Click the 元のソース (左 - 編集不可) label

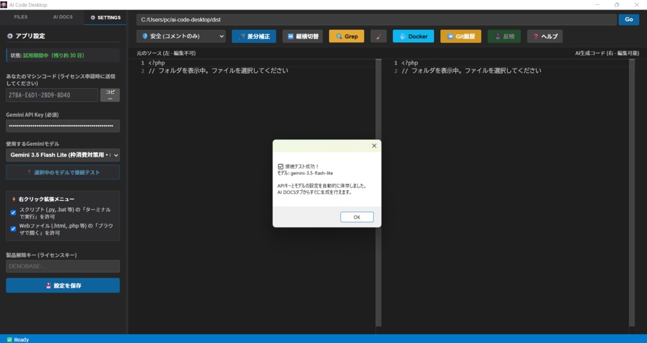coord(166,53)
